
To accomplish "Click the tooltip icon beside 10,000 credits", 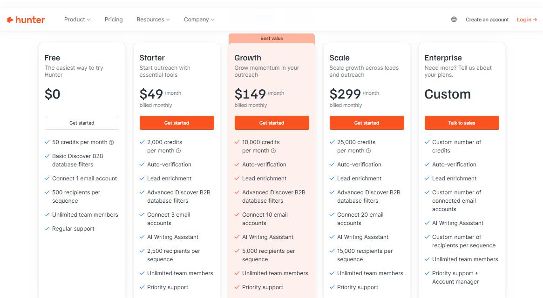I will [x=273, y=151].
